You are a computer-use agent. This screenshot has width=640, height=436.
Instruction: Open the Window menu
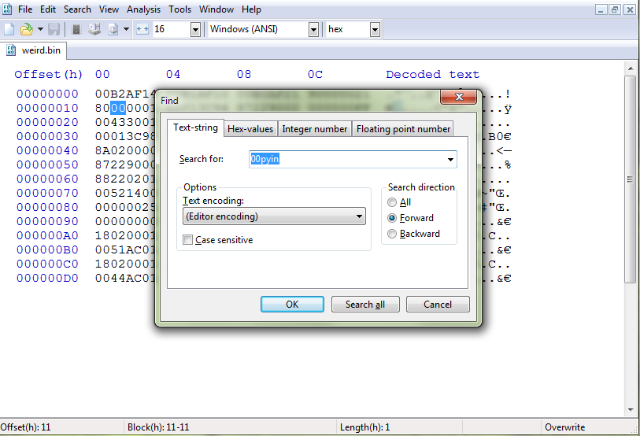coord(216,9)
